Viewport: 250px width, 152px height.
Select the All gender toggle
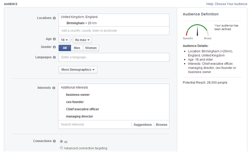pos(65,48)
